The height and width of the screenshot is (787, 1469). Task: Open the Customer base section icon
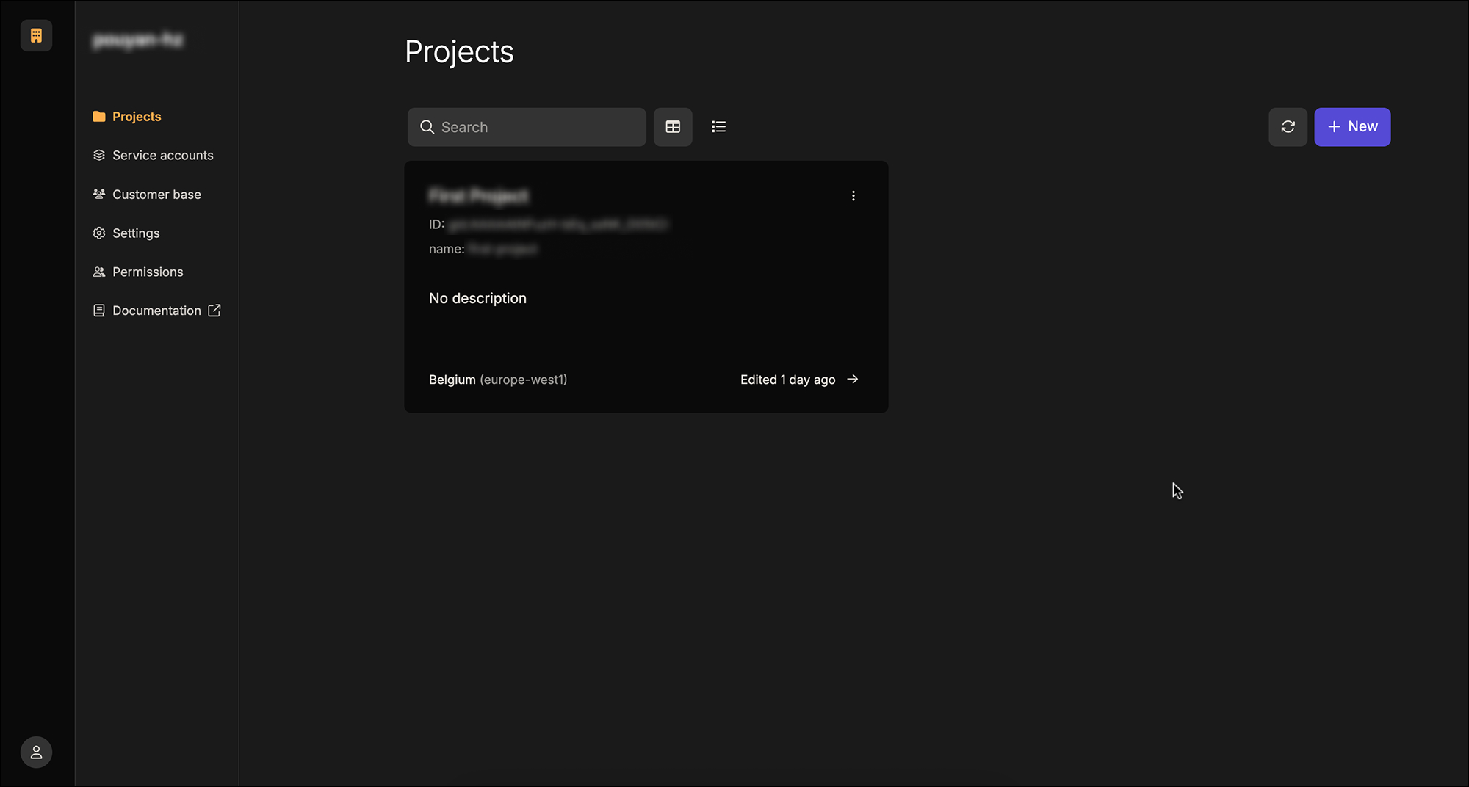coord(99,194)
